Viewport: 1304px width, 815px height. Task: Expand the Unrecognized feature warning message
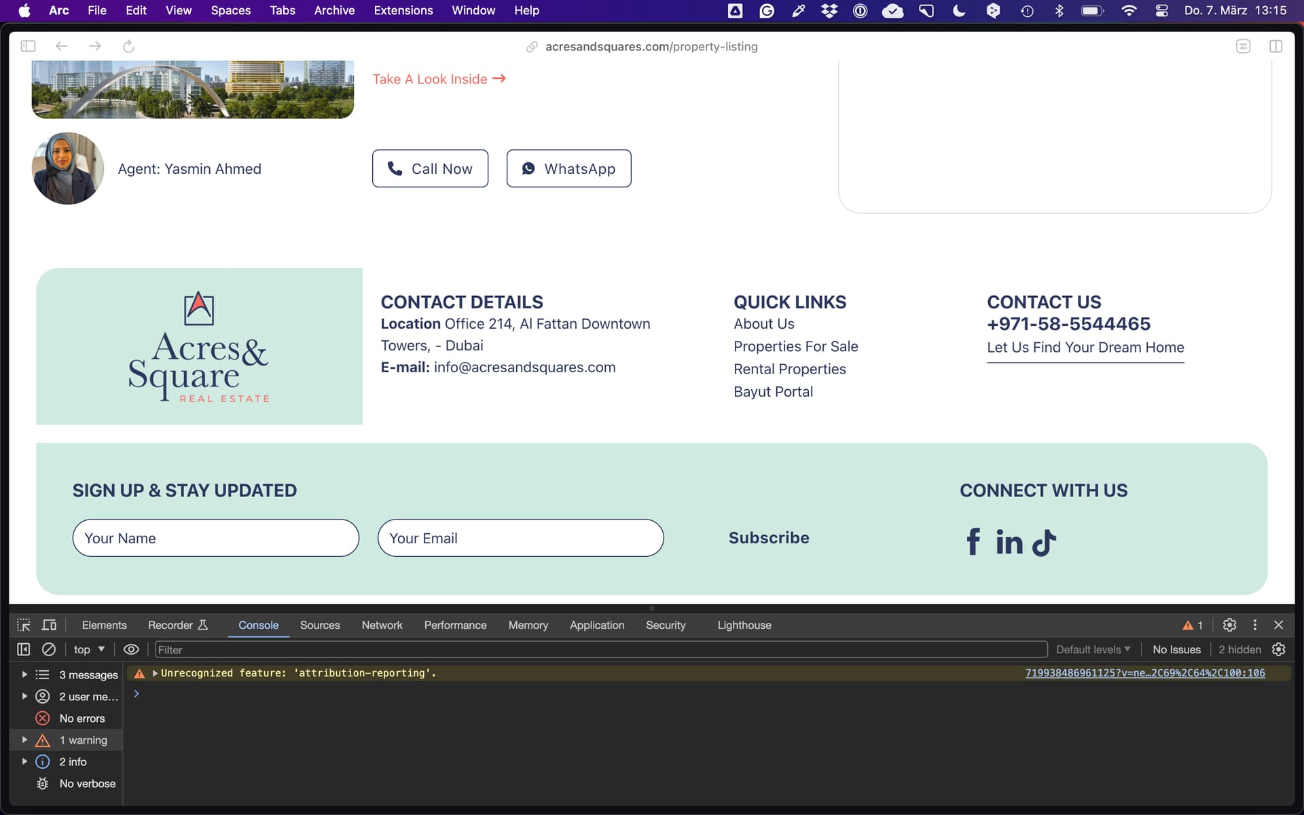click(155, 673)
